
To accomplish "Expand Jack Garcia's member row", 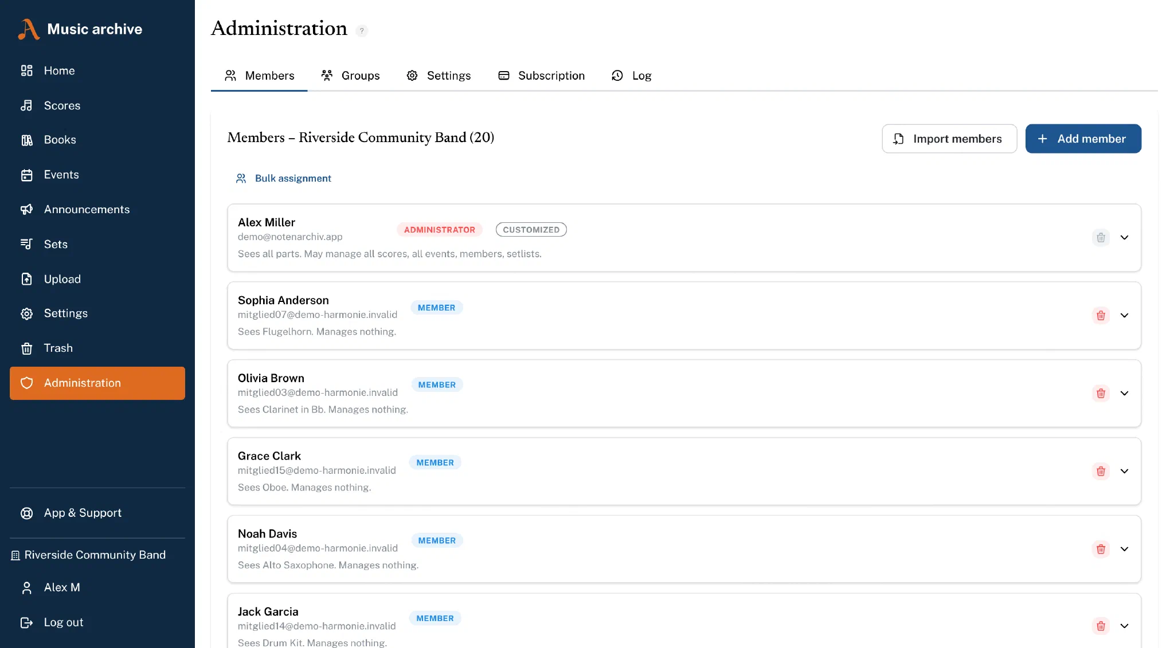I will tap(1124, 626).
